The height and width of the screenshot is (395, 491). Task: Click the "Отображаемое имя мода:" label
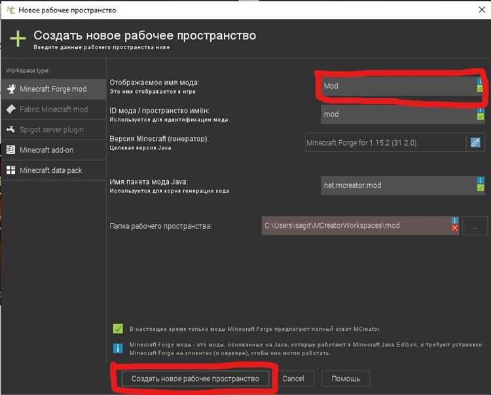click(154, 83)
